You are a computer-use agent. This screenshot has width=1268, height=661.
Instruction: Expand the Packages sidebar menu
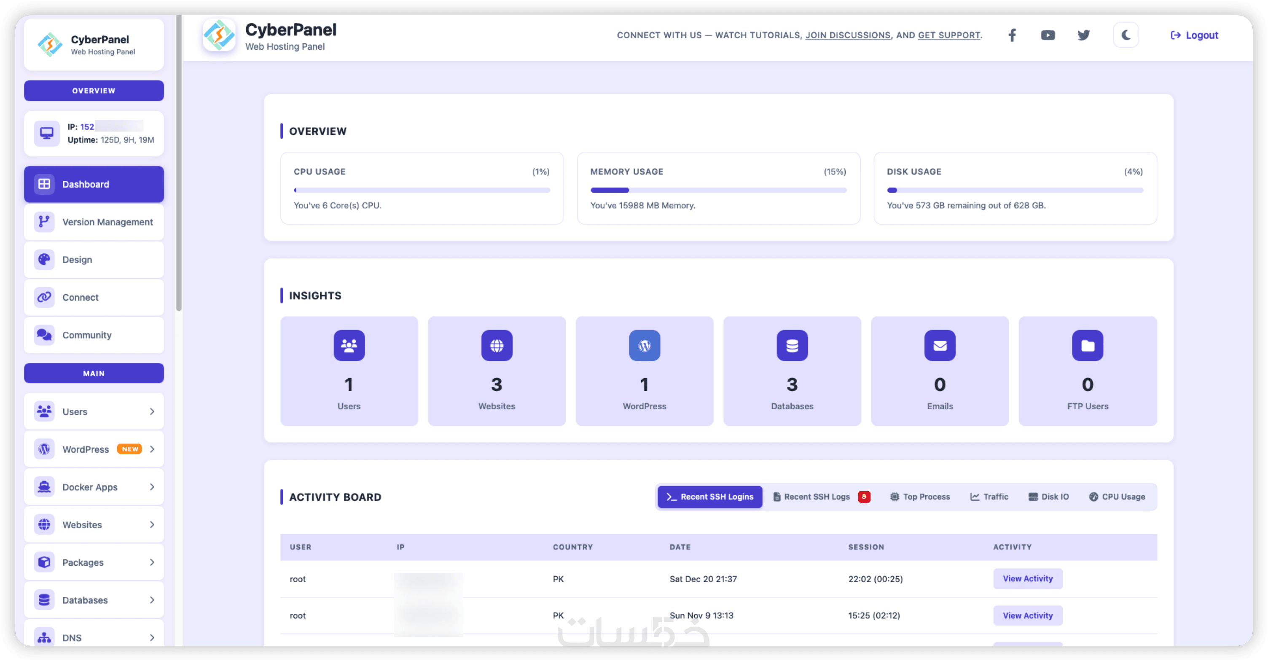94,562
